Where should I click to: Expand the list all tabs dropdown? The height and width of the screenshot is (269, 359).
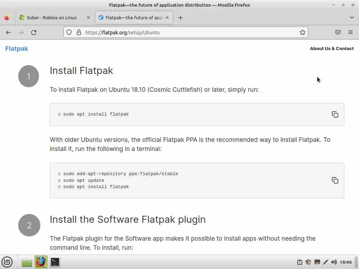[x=352, y=18]
